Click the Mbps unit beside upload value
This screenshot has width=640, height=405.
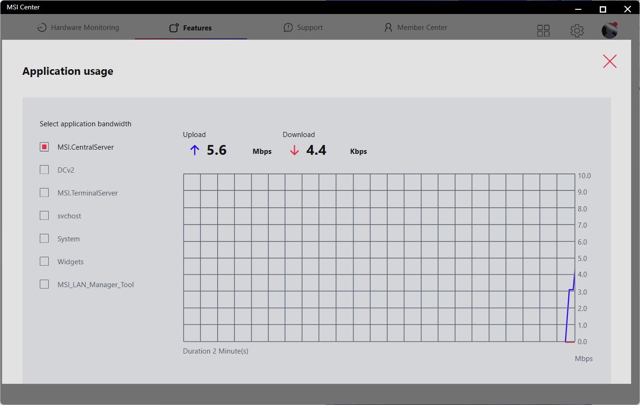click(262, 152)
